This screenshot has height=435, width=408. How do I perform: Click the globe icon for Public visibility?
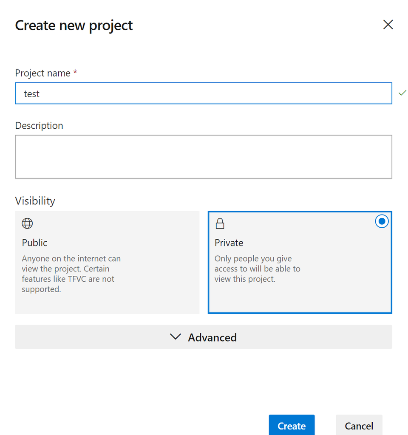(x=27, y=223)
